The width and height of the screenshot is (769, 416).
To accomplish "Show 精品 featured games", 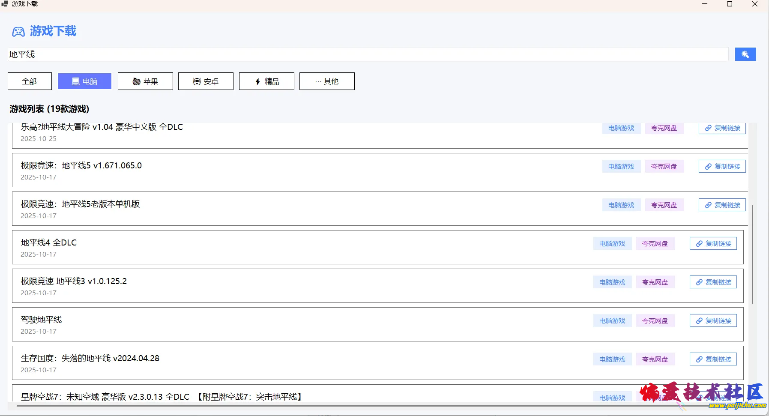I will (266, 81).
